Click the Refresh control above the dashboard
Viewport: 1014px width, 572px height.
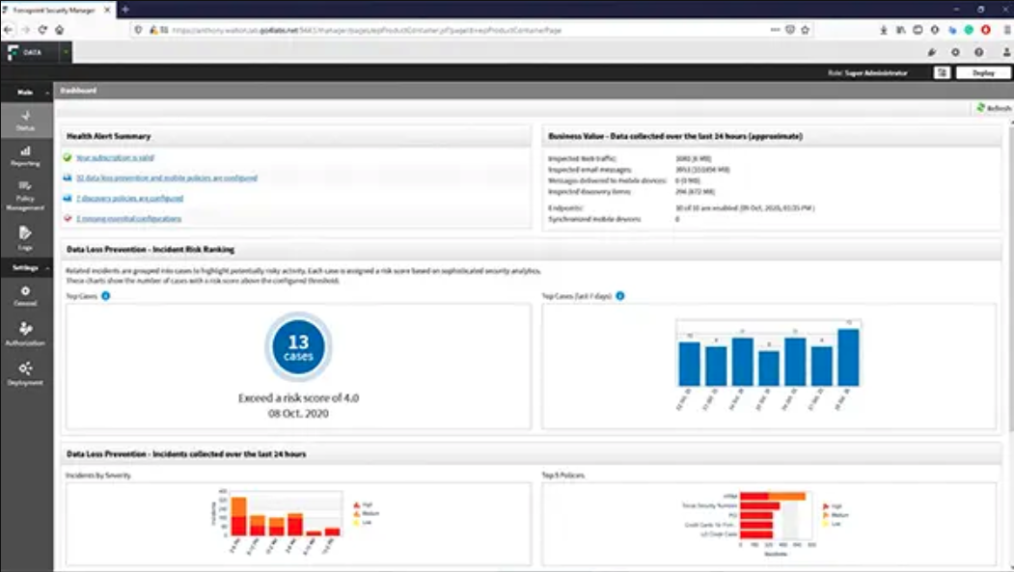994,109
